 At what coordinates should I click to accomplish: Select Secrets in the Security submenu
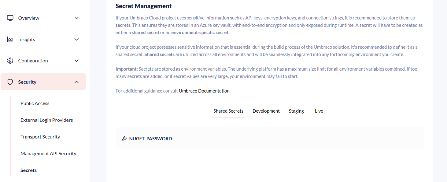(x=28, y=170)
